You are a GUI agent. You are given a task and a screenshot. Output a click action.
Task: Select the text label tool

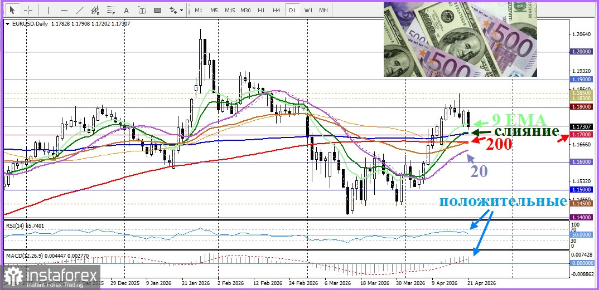click(142, 10)
